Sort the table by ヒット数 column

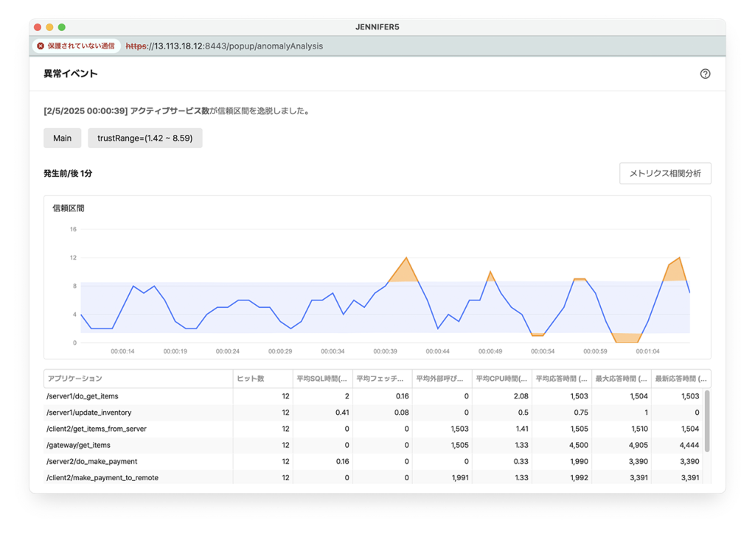pyautogui.click(x=262, y=379)
